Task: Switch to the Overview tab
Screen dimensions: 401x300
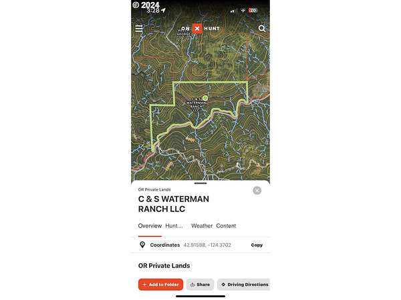Action: click(150, 226)
